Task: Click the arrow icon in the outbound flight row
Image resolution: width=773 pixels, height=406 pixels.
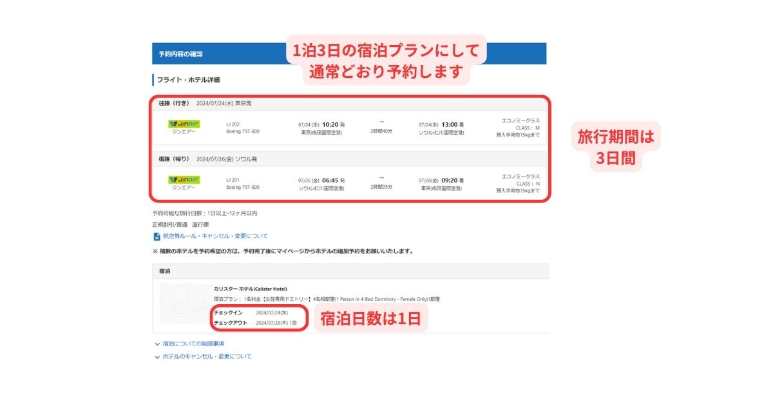Action: [x=381, y=121]
